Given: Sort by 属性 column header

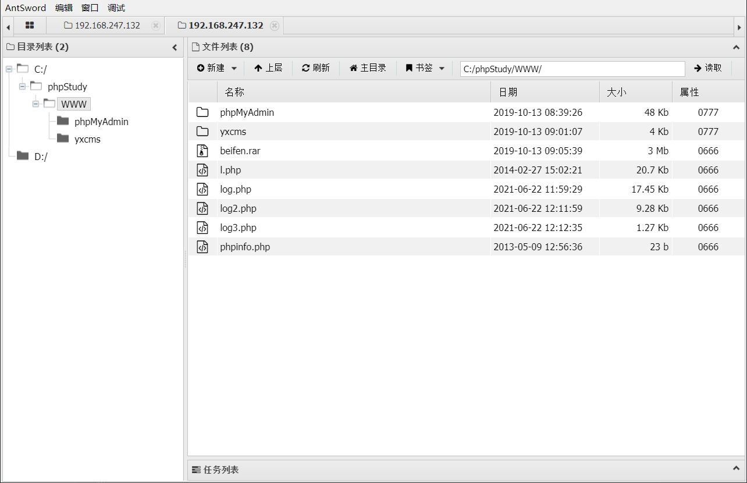Looking at the screenshot, I should pyautogui.click(x=709, y=92).
